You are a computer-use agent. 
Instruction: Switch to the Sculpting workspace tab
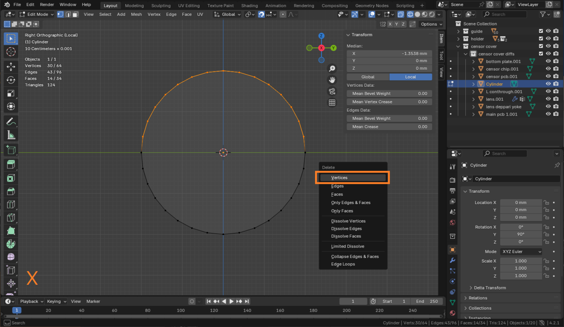coord(161,6)
